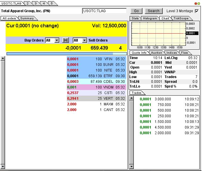Switch to the Summary tab
This screenshot has height=171, width=202.
tap(27, 18)
